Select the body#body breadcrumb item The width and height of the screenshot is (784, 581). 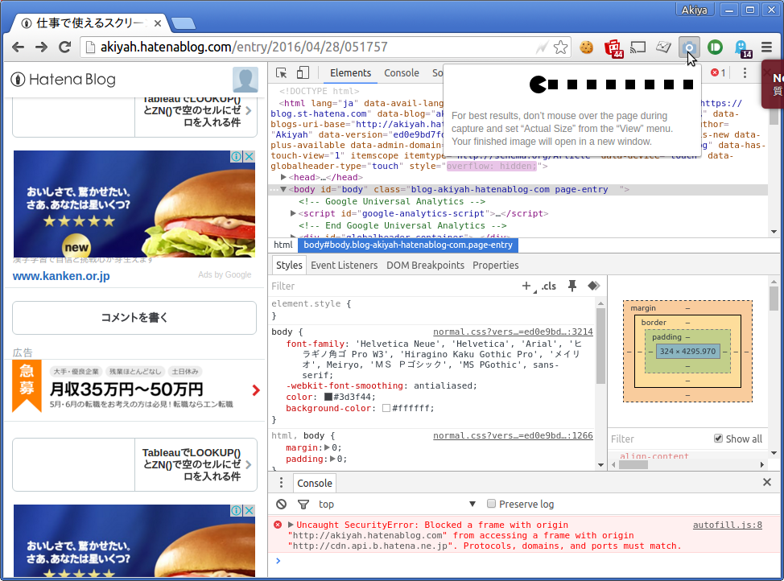click(408, 245)
